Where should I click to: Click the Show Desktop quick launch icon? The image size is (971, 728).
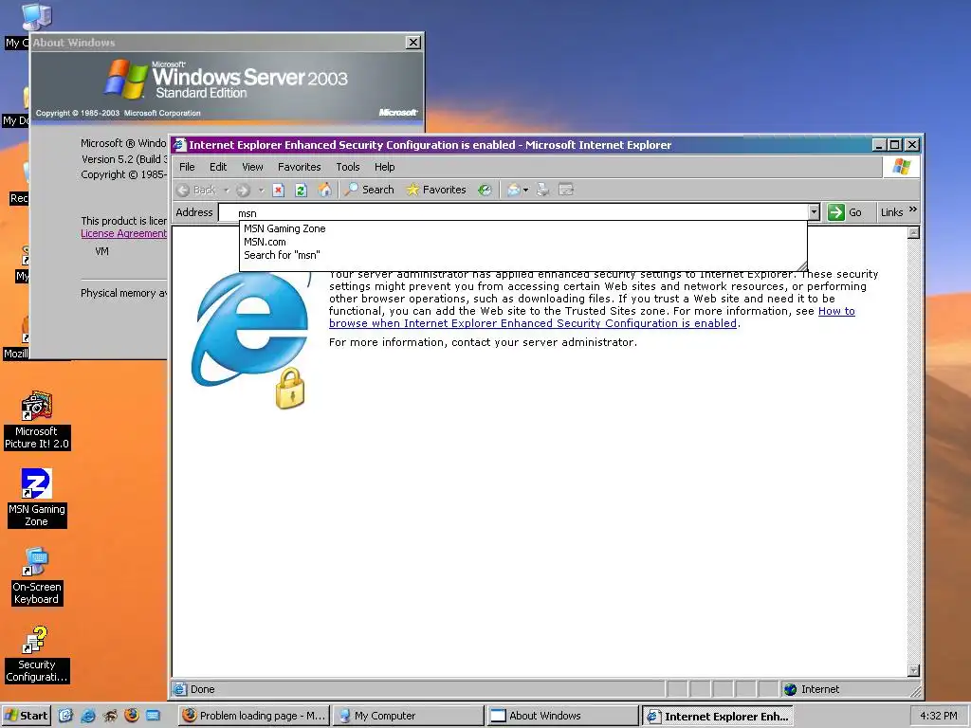point(65,716)
